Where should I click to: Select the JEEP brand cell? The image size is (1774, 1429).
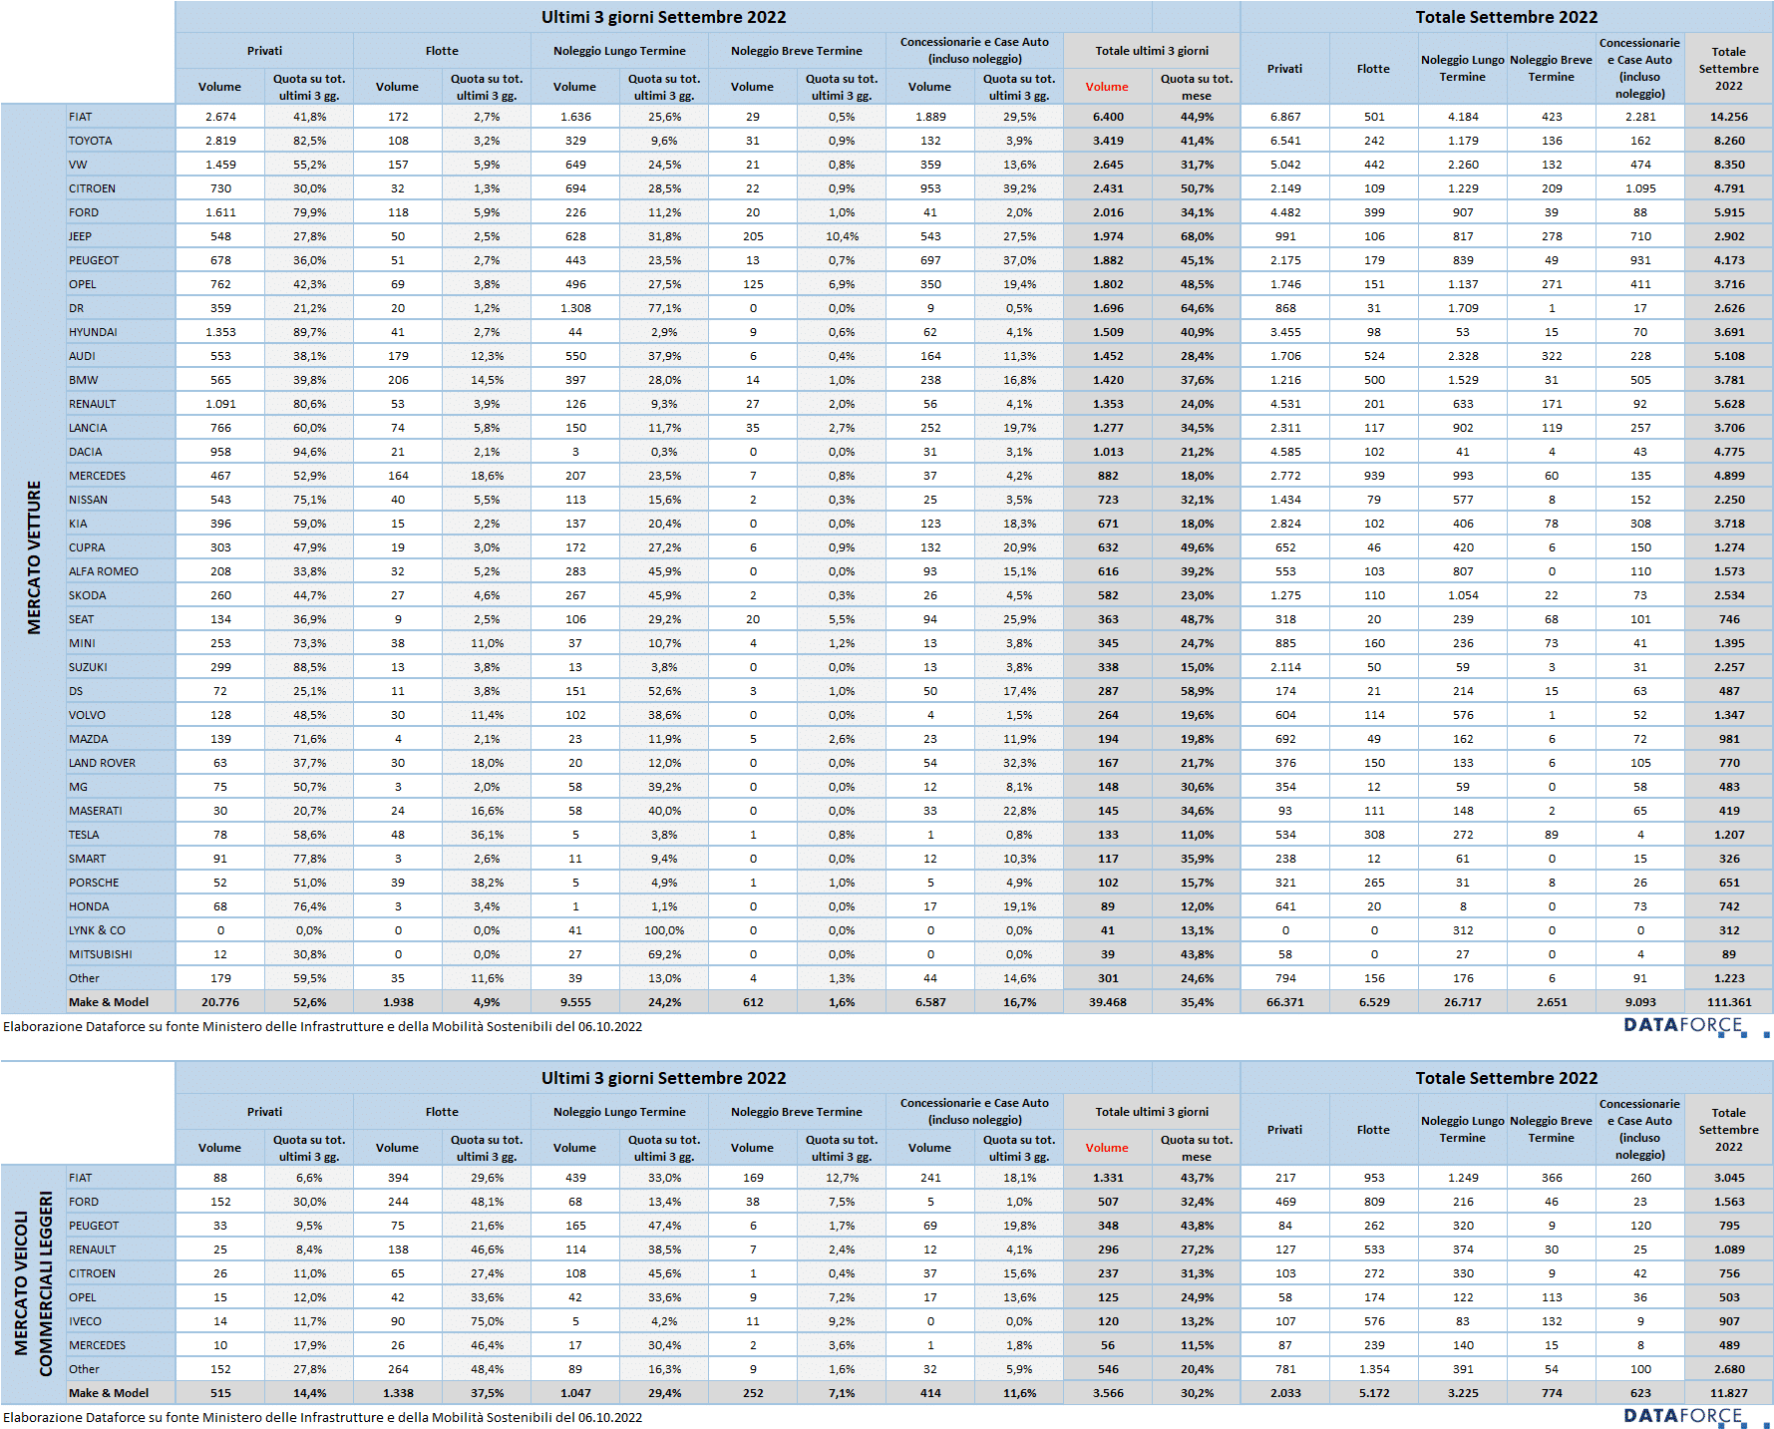(x=121, y=236)
